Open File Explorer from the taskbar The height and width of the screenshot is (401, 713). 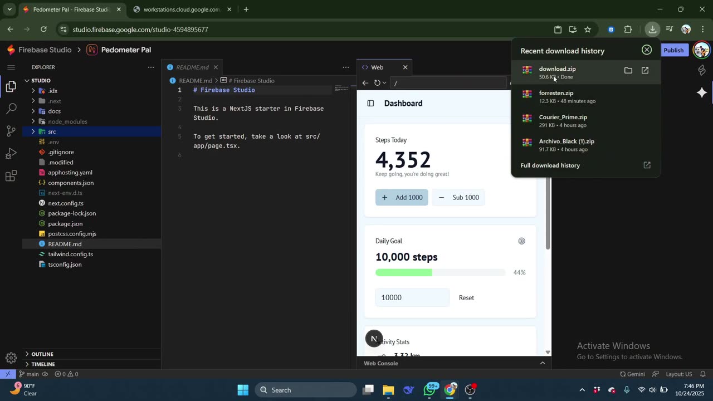(388, 390)
